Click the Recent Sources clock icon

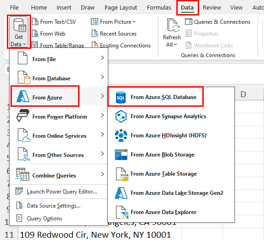coord(95,33)
